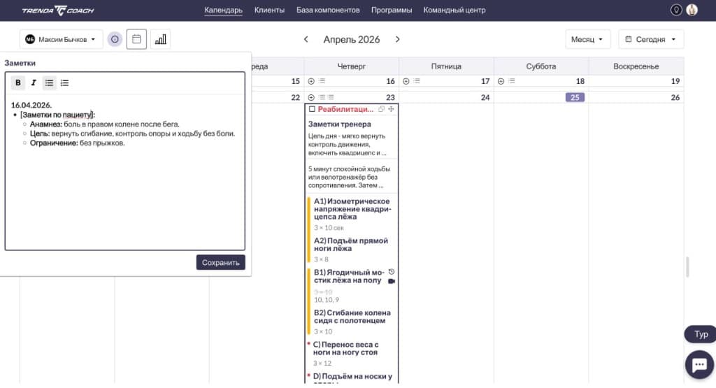
Task: Click the Тур button
Action: point(700,334)
